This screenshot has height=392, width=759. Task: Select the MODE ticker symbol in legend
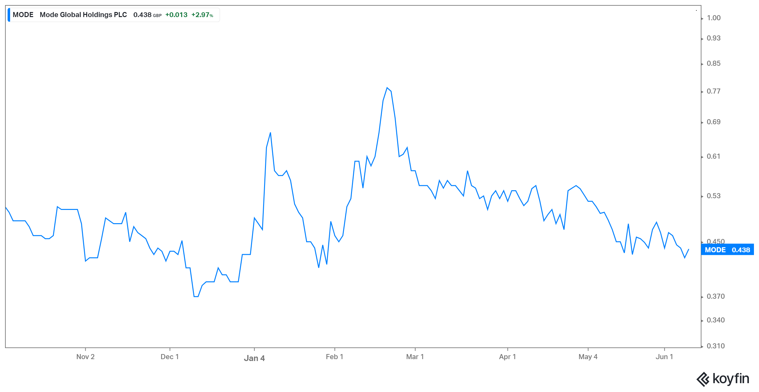23,15
